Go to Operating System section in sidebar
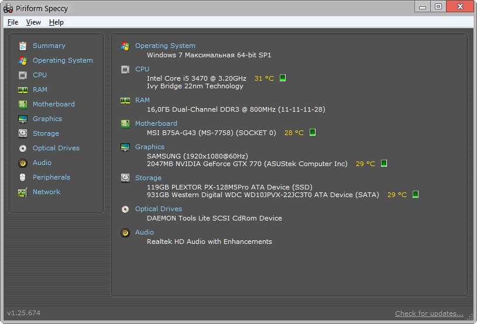The width and height of the screenshot is (477, 324). [x=63, y=60]
